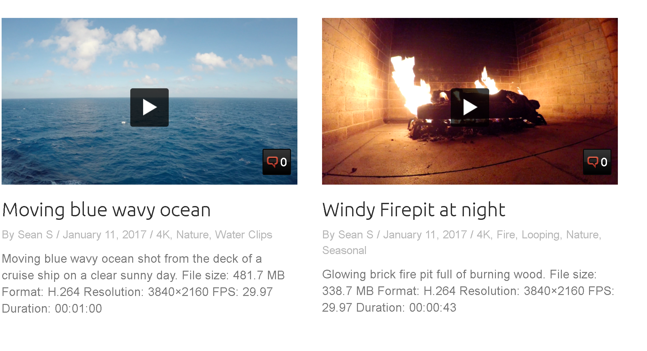647x351 pixels.
Task: Open the Fire category
Action: click(506, 235)
